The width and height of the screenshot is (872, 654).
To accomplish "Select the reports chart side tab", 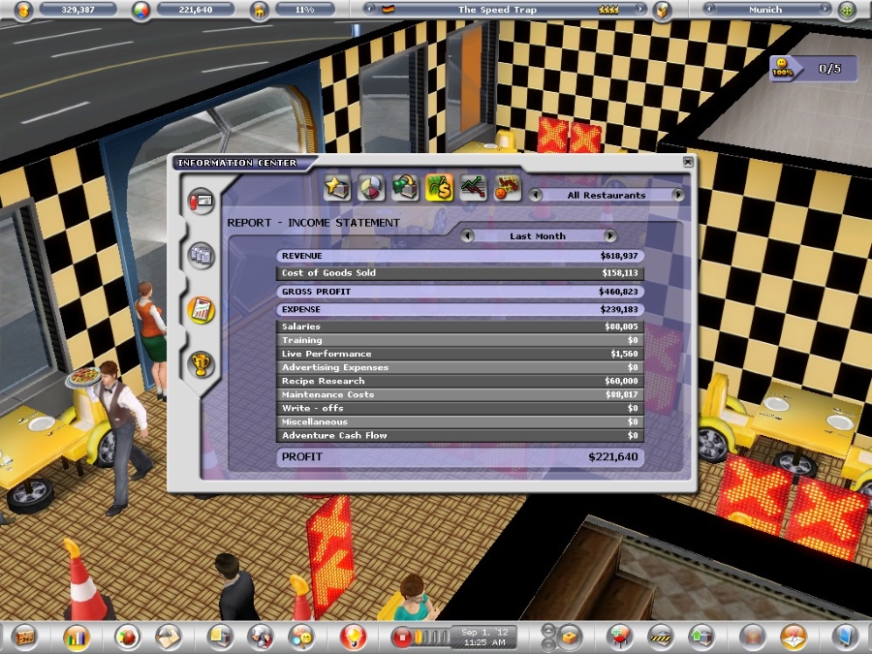I will (201, 310).
